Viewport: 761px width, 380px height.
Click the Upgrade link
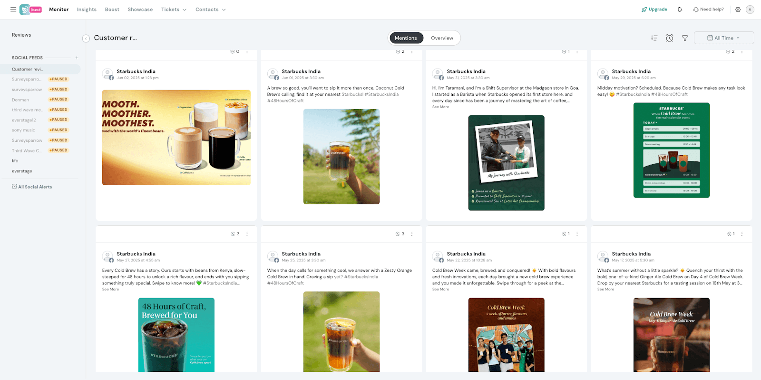coord(654,10)
